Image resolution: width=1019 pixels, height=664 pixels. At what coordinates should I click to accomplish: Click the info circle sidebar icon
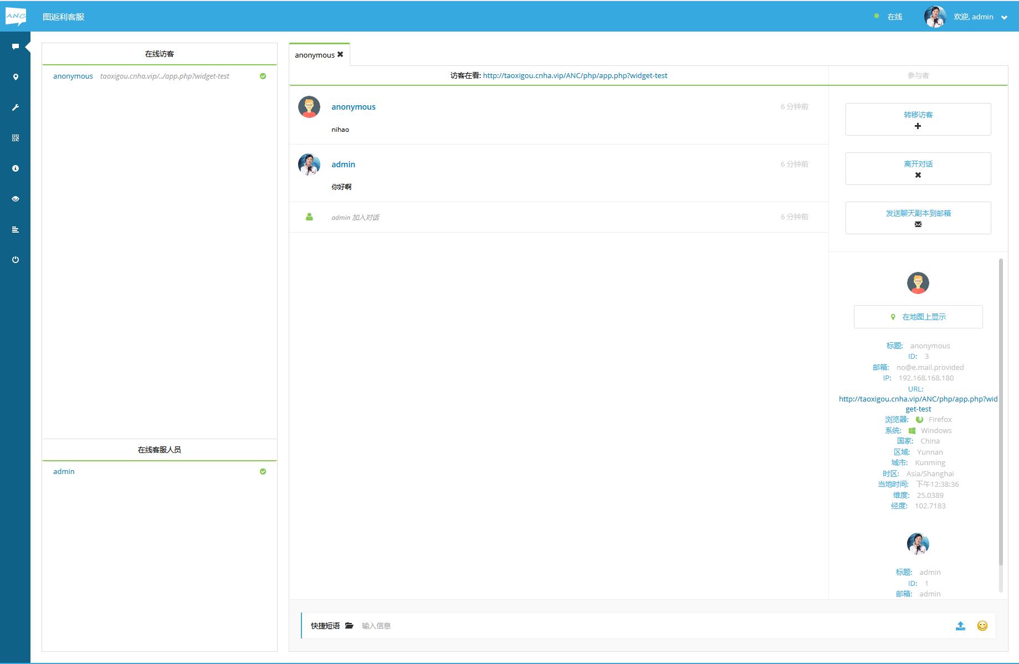tap(16, 168)
